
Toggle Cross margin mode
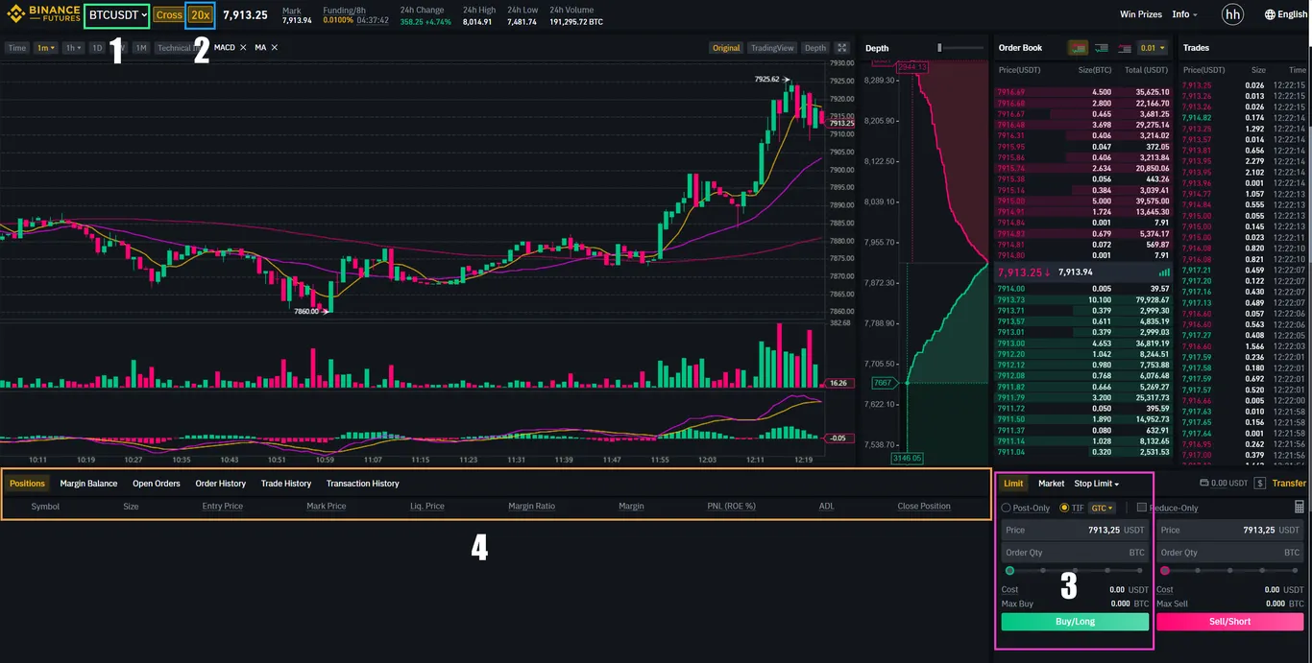point(168,15)
